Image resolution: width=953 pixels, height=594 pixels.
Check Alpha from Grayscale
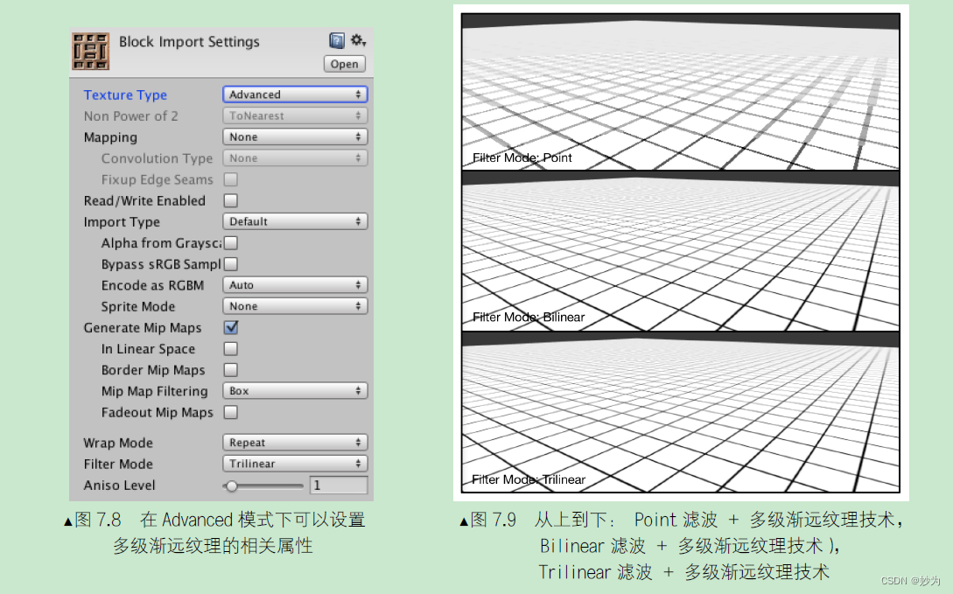[229, 242]
